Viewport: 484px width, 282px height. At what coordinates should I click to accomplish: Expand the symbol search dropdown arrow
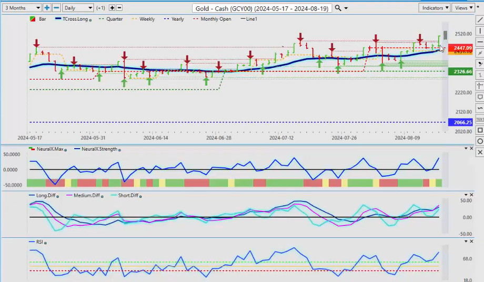coord(346,8)
